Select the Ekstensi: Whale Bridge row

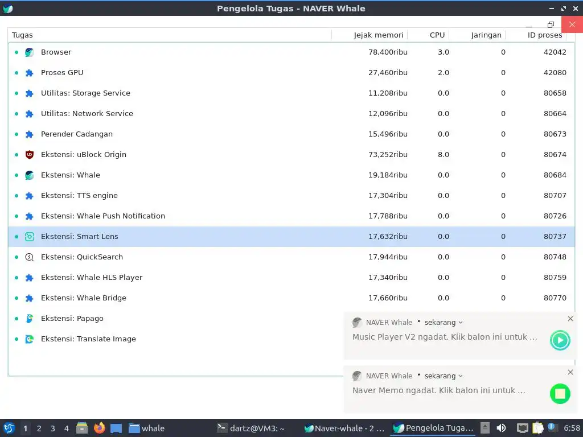[291, 298]
